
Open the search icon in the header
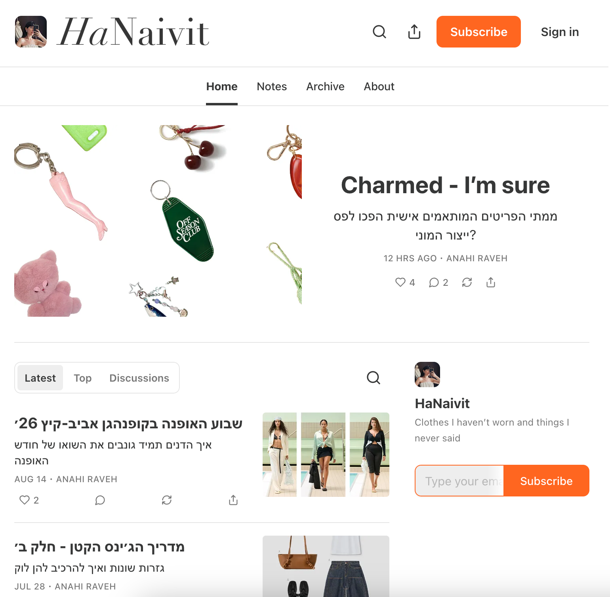(x=379, y=32)
